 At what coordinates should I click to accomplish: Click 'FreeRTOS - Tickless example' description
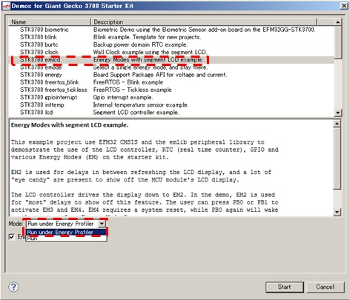point(133,90)
